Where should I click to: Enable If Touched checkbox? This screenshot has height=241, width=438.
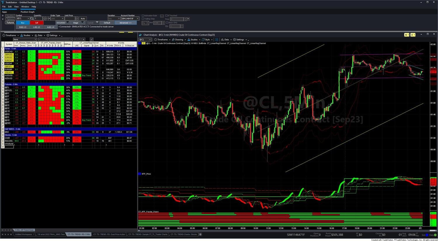click(166, 16)
